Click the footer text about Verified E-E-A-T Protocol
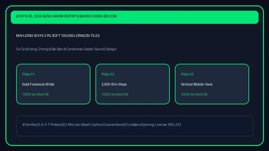Viewport: 269px width, 151px height. click(x=102, y=124)
